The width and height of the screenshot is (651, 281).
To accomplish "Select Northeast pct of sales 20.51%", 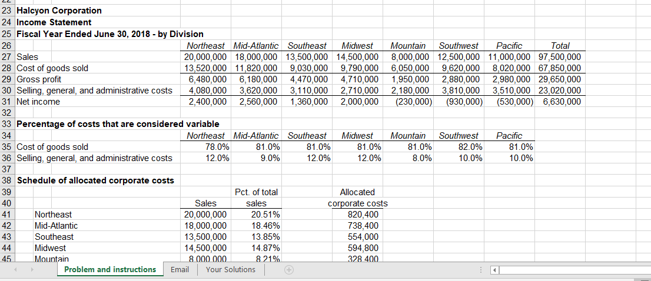I will (256, 214).
